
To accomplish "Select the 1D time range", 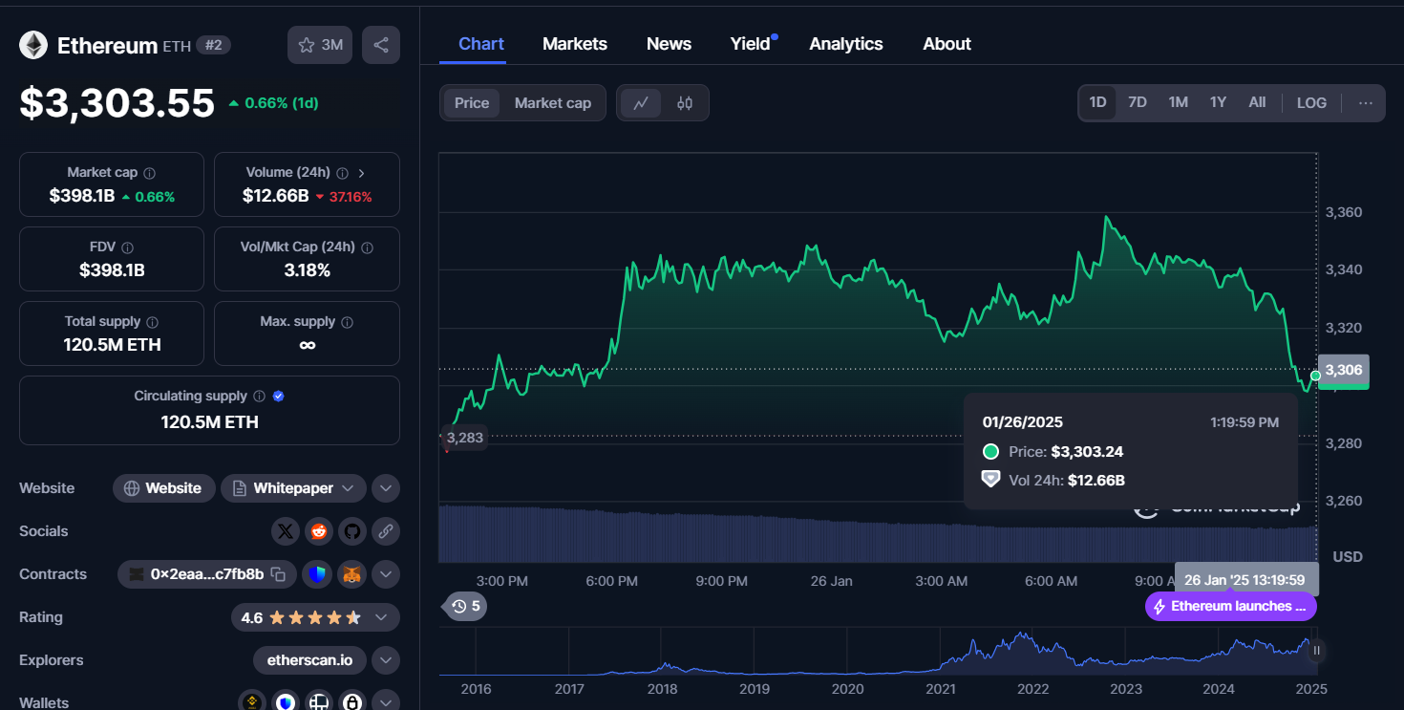I will [1098, 103].
